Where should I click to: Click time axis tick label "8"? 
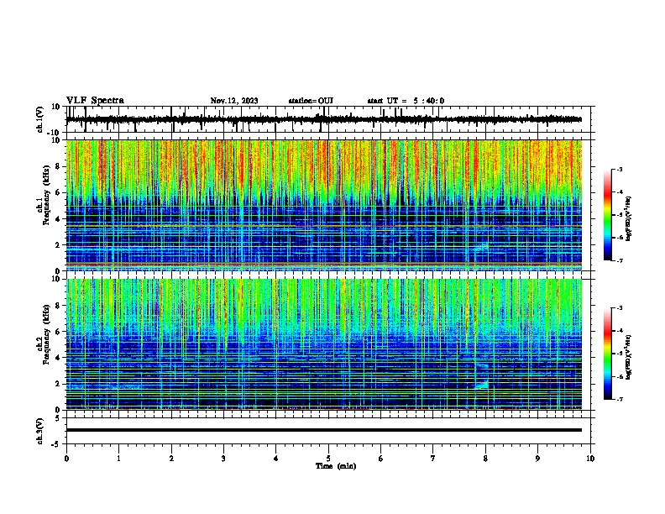point(485,459)
